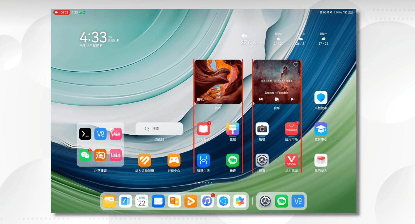Open the 4:33 clock widget
The height and width of the screenshot is (224, 415).
click(x=93, y=37)
